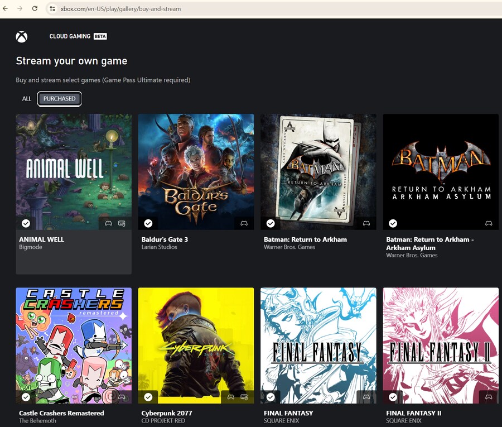Click ANIMAL WELL controller support icon
The image size is (502, 427).
pos(109,223)
